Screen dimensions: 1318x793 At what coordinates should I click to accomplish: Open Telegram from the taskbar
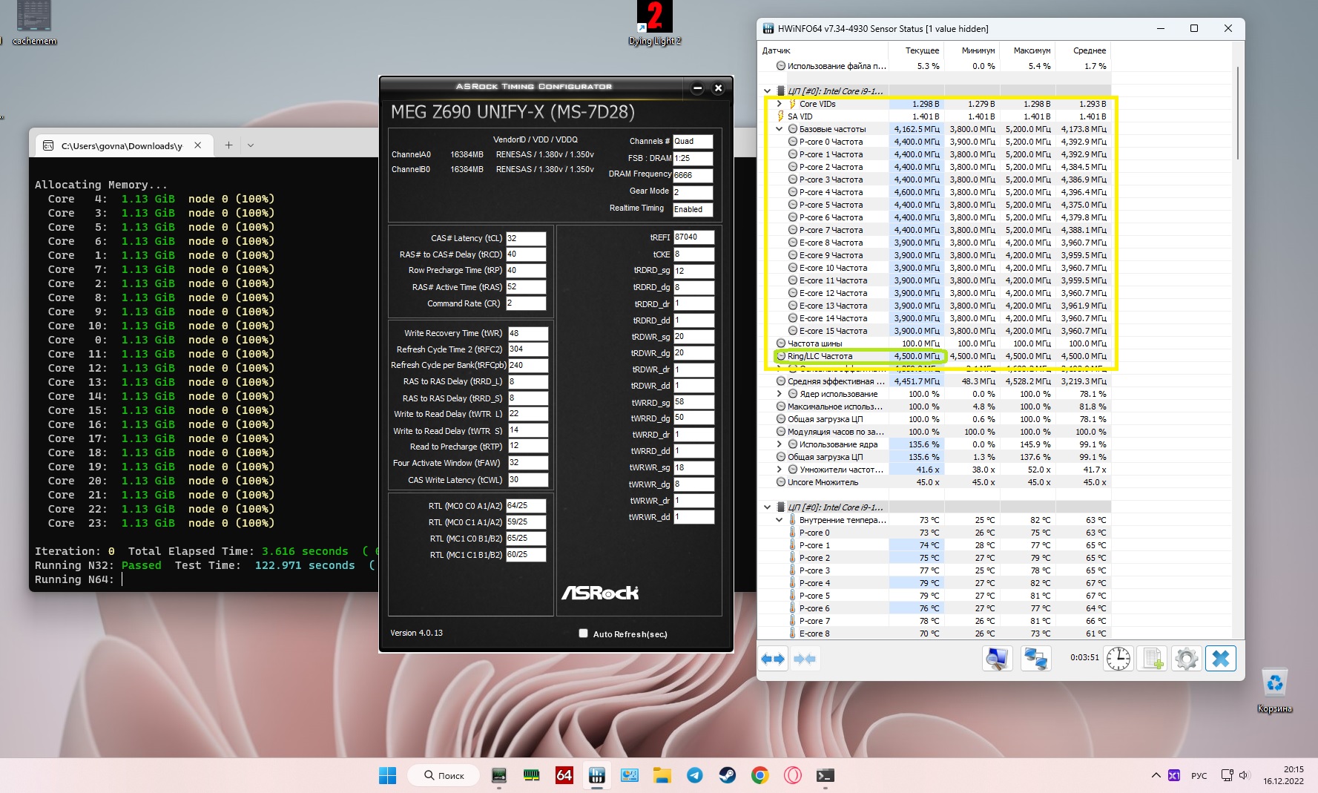694,776
